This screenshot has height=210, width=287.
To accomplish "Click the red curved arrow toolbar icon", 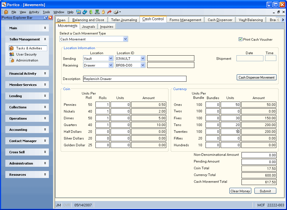I will click(x=110, y=12).
